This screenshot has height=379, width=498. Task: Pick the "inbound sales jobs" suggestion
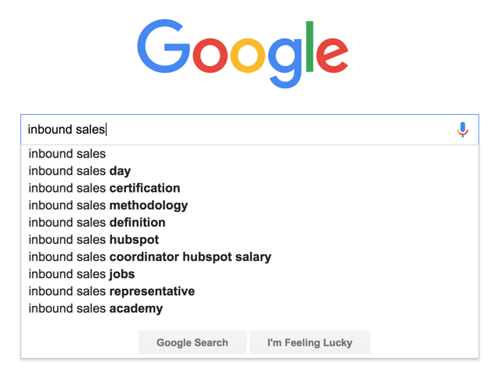pyautogui.click(x=82, y=274)
